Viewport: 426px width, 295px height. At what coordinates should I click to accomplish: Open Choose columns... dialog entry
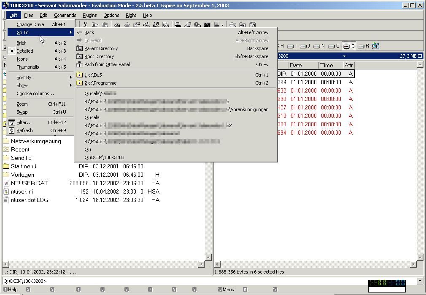[40, 93]
